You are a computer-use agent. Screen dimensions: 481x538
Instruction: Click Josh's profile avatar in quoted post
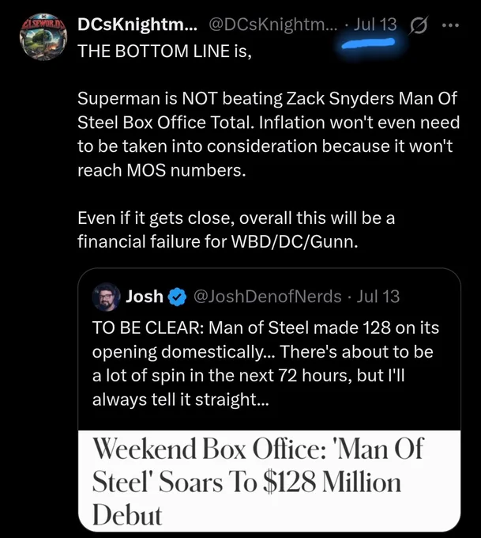tap(106, 297)
